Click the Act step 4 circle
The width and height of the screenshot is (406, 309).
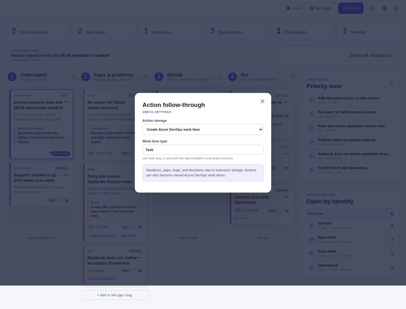tap(232, 77)
